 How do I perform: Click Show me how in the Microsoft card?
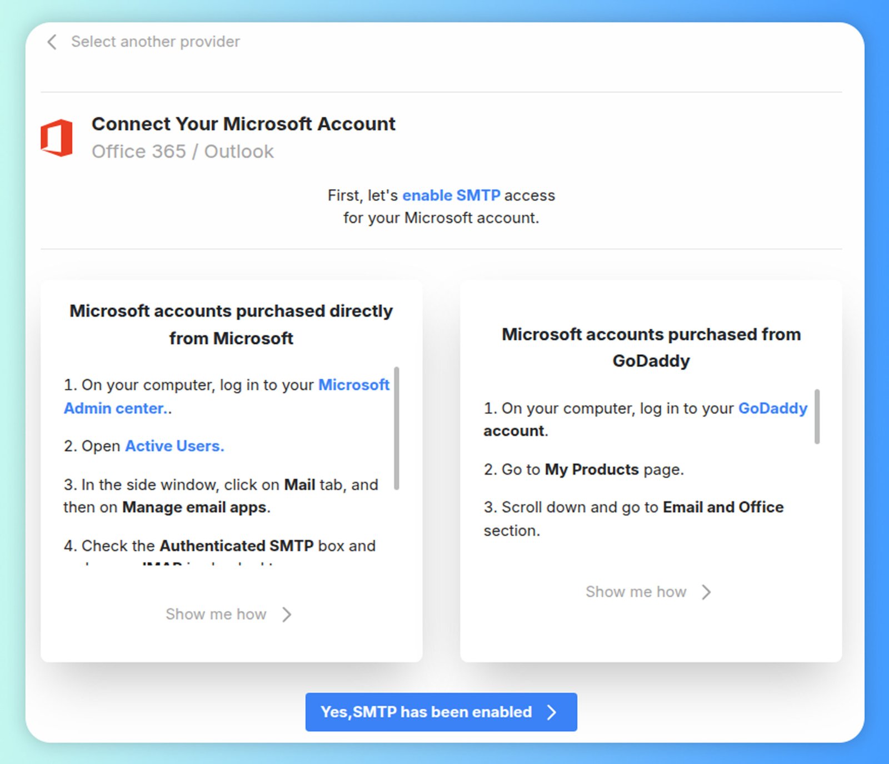click(x=216, y=614)
